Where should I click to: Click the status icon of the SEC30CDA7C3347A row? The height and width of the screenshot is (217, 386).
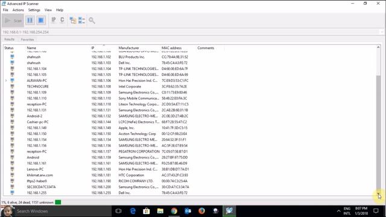tap(12, 187)
